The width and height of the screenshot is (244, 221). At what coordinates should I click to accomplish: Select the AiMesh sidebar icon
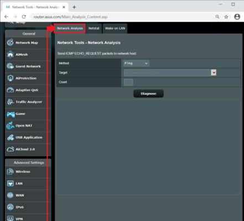tap(11, 54)
